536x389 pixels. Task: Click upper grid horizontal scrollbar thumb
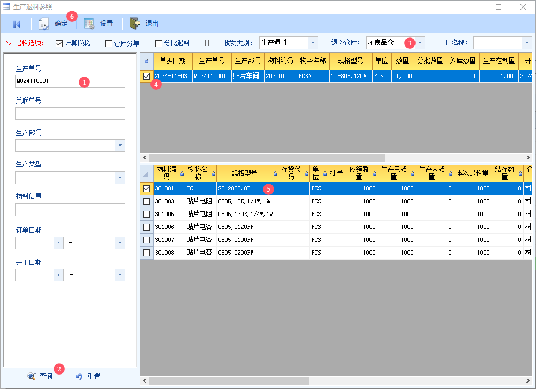click(267, 157)
